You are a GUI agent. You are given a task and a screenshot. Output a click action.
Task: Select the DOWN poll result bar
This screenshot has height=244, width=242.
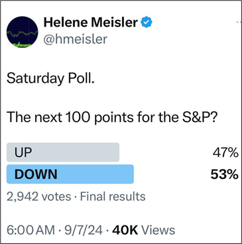click(70, 174)
